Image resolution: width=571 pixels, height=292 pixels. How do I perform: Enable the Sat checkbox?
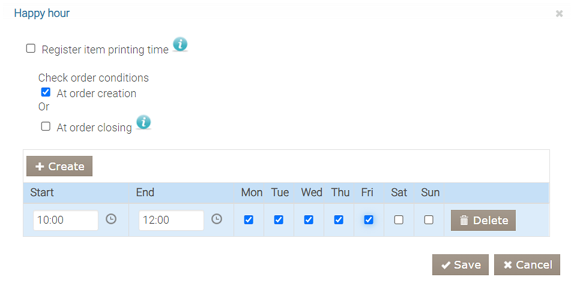399,220
